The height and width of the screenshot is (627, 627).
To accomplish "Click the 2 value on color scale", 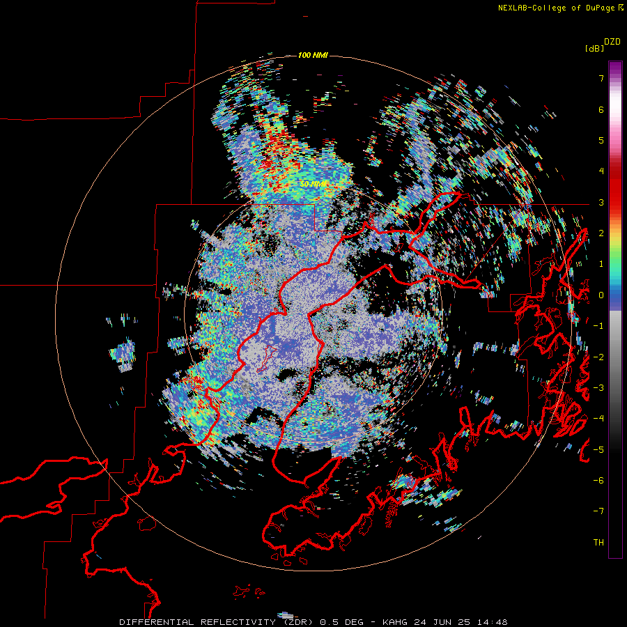I will point(601,233).
